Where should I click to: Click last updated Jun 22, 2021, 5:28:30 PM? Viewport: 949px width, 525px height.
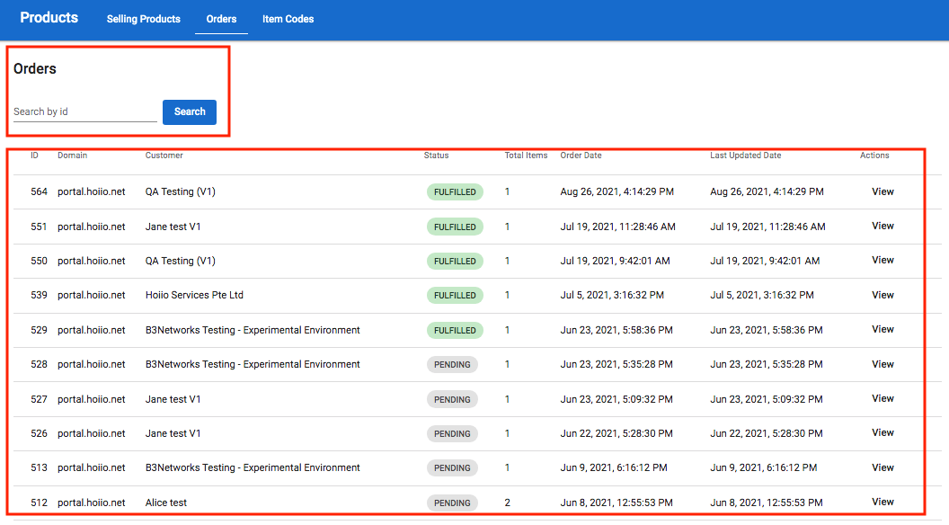[767, 433]
